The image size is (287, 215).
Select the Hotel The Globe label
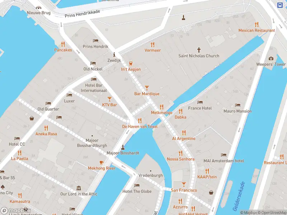pos(137,191)
